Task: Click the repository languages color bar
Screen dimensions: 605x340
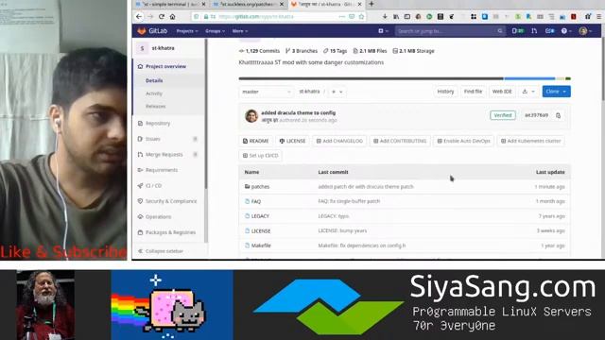Action: pyautogui.click(x=405, y=78)
